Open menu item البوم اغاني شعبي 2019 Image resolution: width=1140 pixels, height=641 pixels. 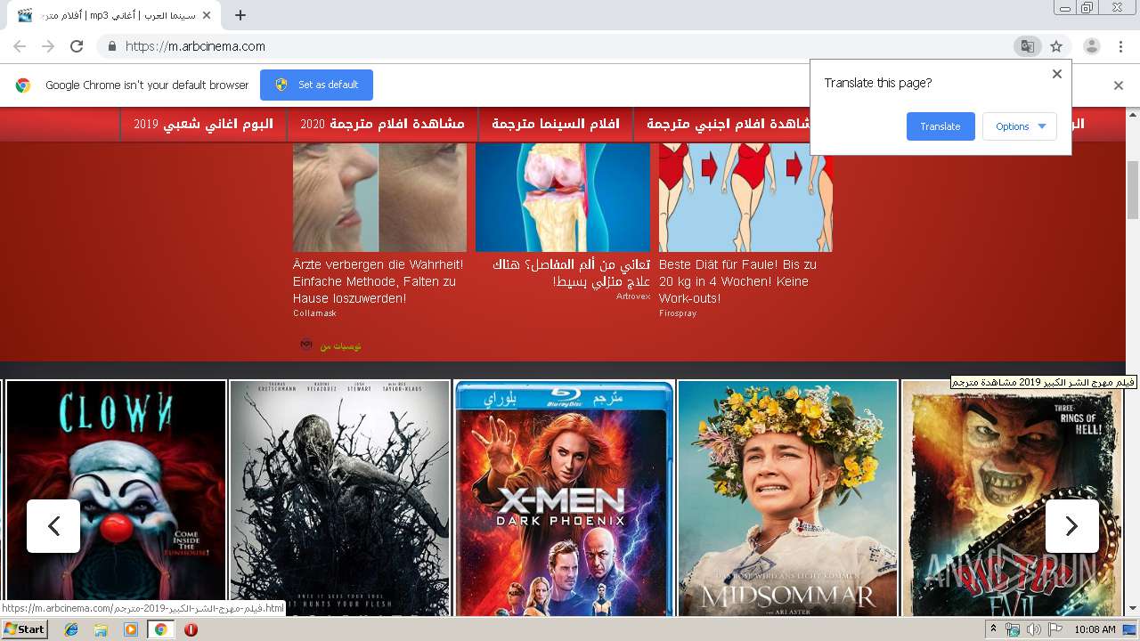point(204,124)
